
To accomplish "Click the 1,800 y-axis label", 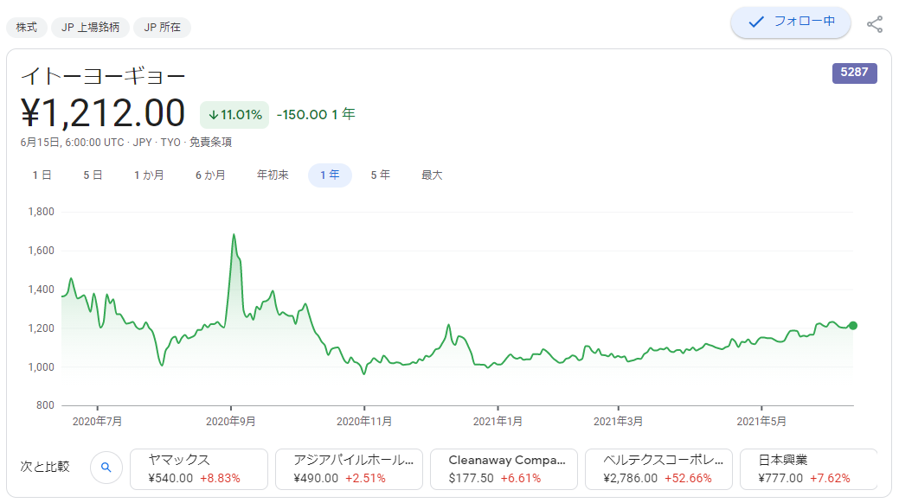I will pyautogui.click(x=42, y=212).
